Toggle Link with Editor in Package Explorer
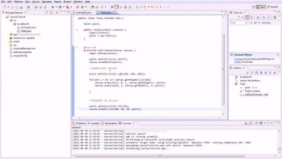 tap(51, 12)
